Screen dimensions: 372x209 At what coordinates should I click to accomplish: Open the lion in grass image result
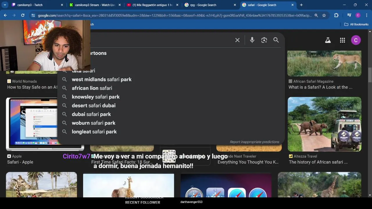(x=324, y=64)
